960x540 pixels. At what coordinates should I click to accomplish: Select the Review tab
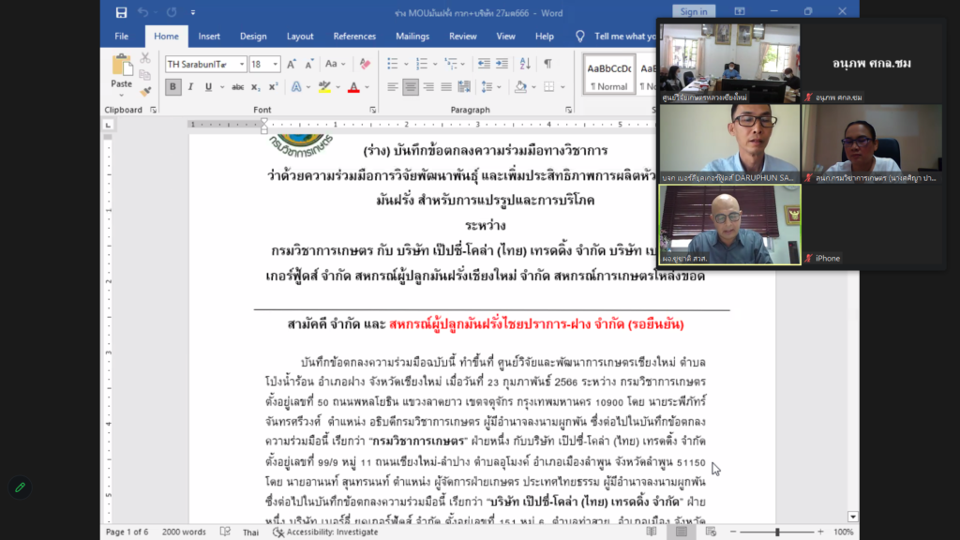463,37
